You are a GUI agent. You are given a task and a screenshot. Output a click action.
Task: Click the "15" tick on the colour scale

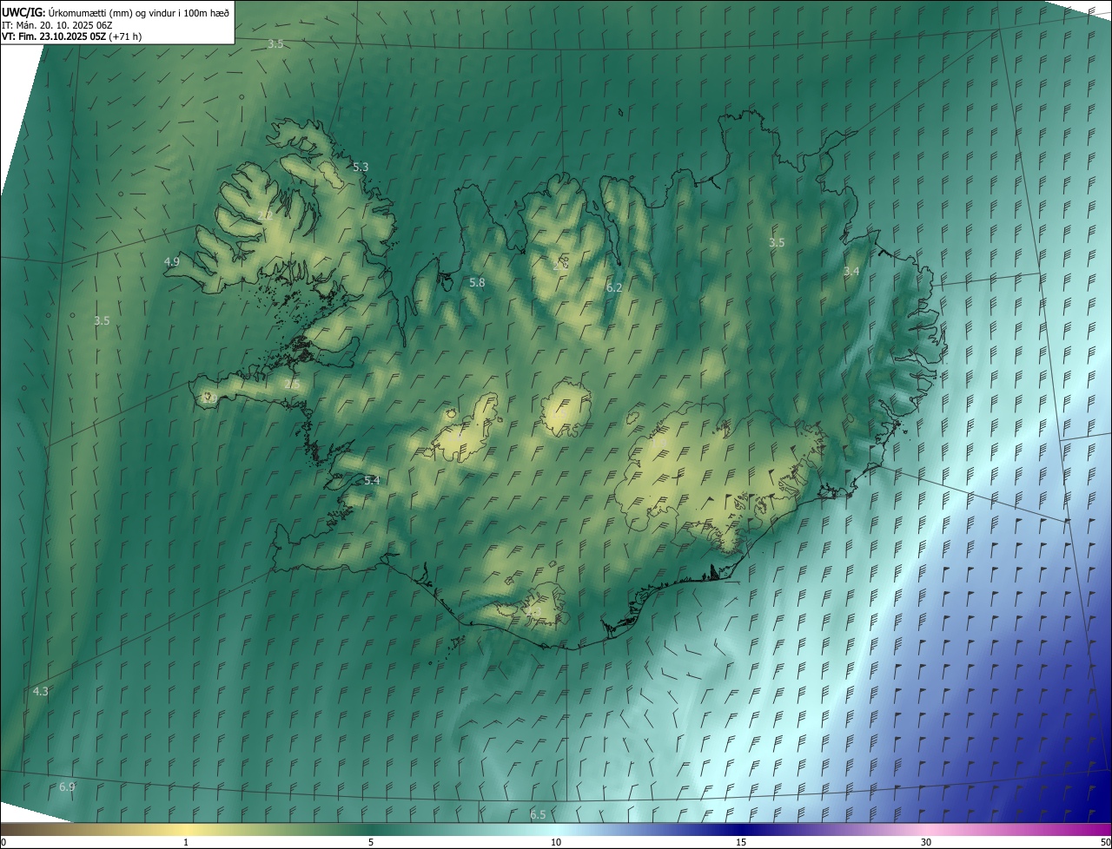click(741, 842)
